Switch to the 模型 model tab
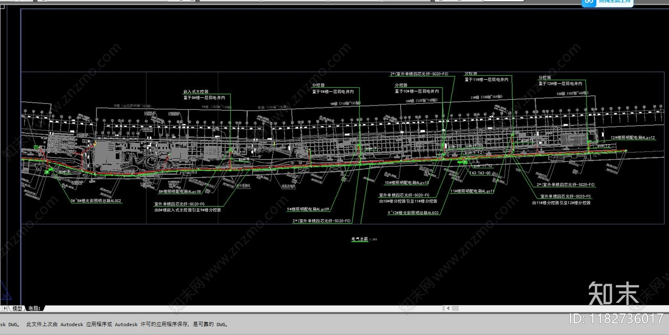Screen dimensions: 669x335 tap(17, 308)
